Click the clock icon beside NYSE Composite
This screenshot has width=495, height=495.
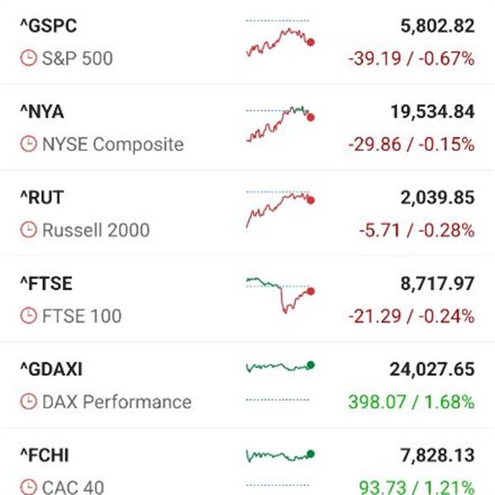pos(29,144)
